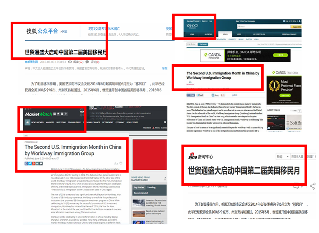Email the MarketWatch article
The height and width of the screenshot is (233, 319).
click(x=37, y=164)
